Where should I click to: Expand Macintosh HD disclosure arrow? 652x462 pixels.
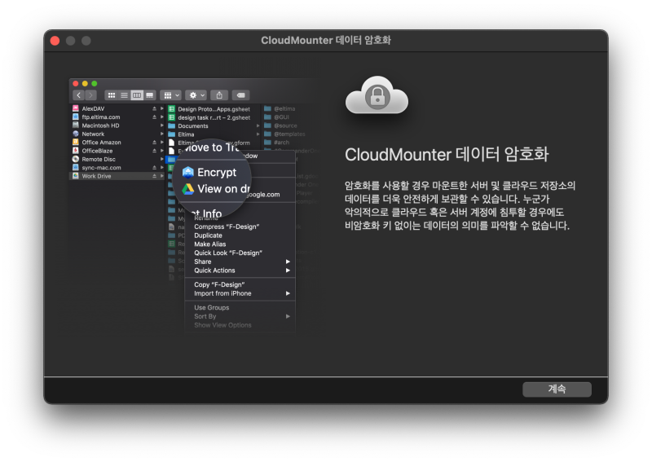coord(161,125)
